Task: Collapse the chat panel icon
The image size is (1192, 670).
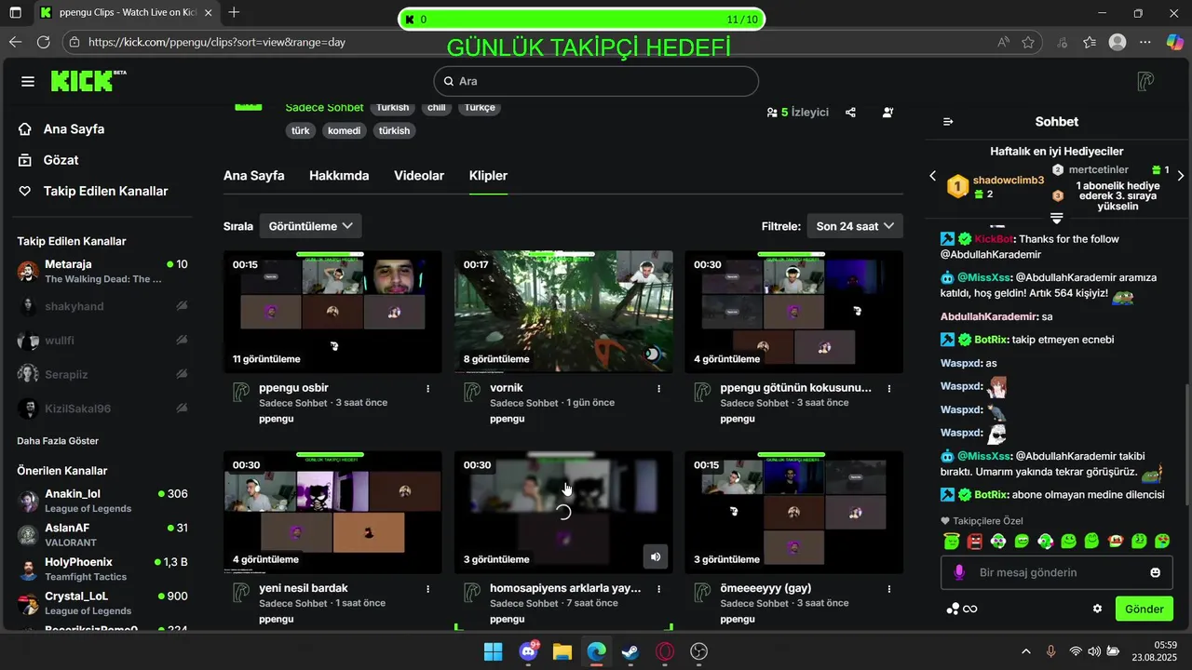Action: pyautogui.click(x=948, y=122)
